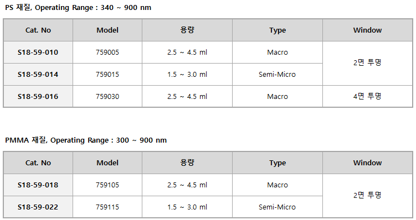
Task: Click the PS table's Cat. No header
Action: (38, 30)
